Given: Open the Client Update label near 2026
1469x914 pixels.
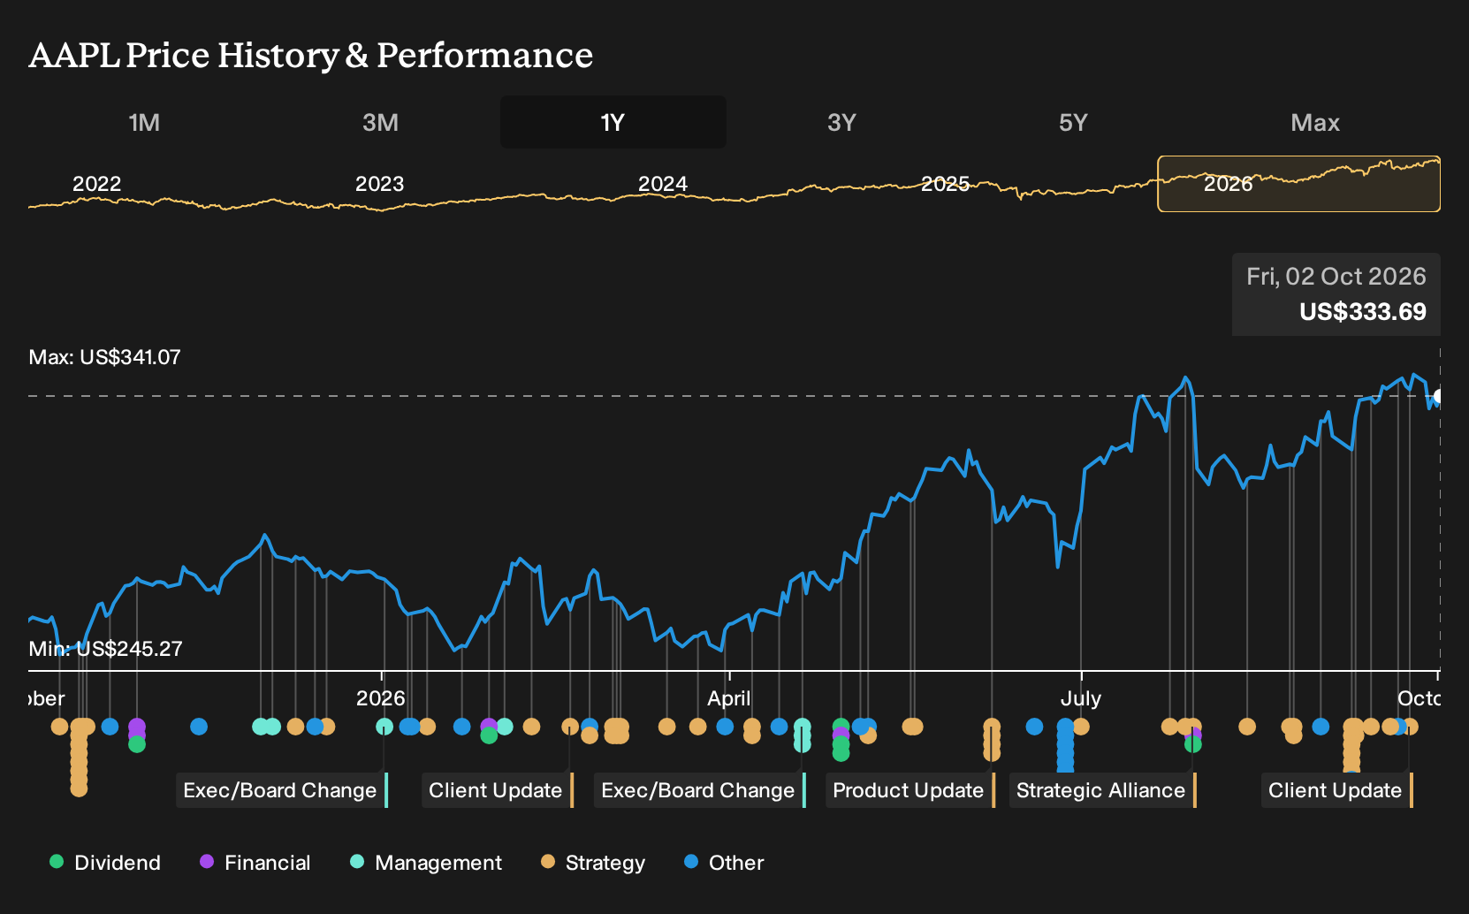Looking at the screenshot, I should tap(497, 790).
